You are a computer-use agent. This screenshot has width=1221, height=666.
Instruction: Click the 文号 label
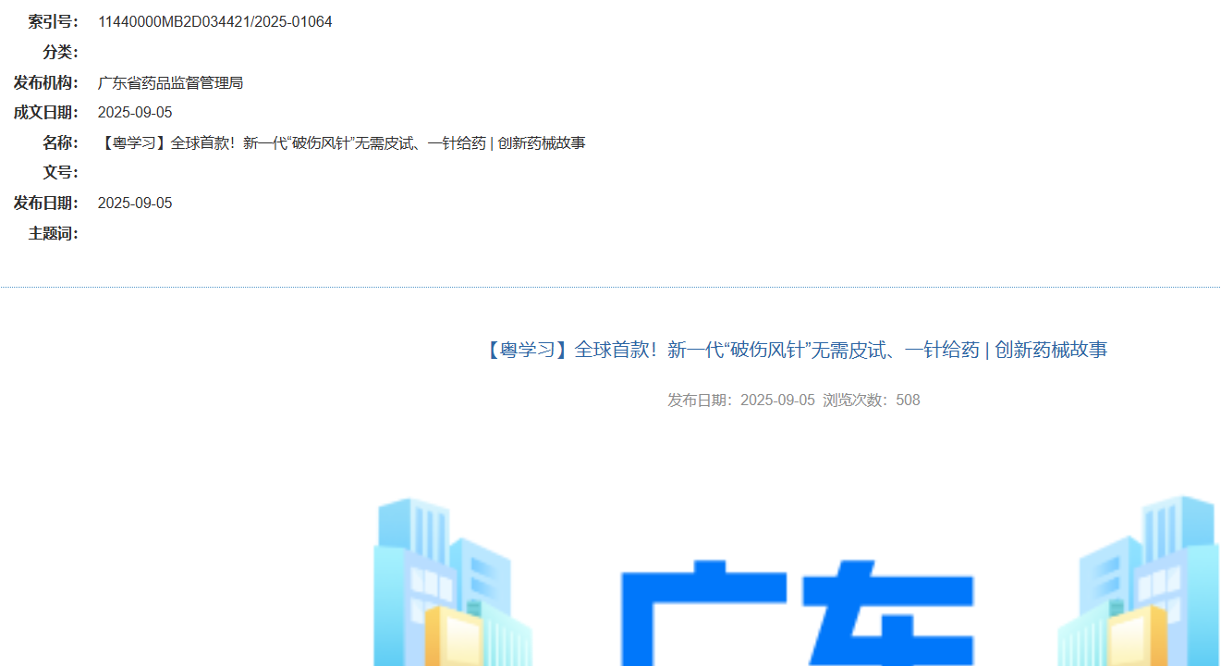60,173
